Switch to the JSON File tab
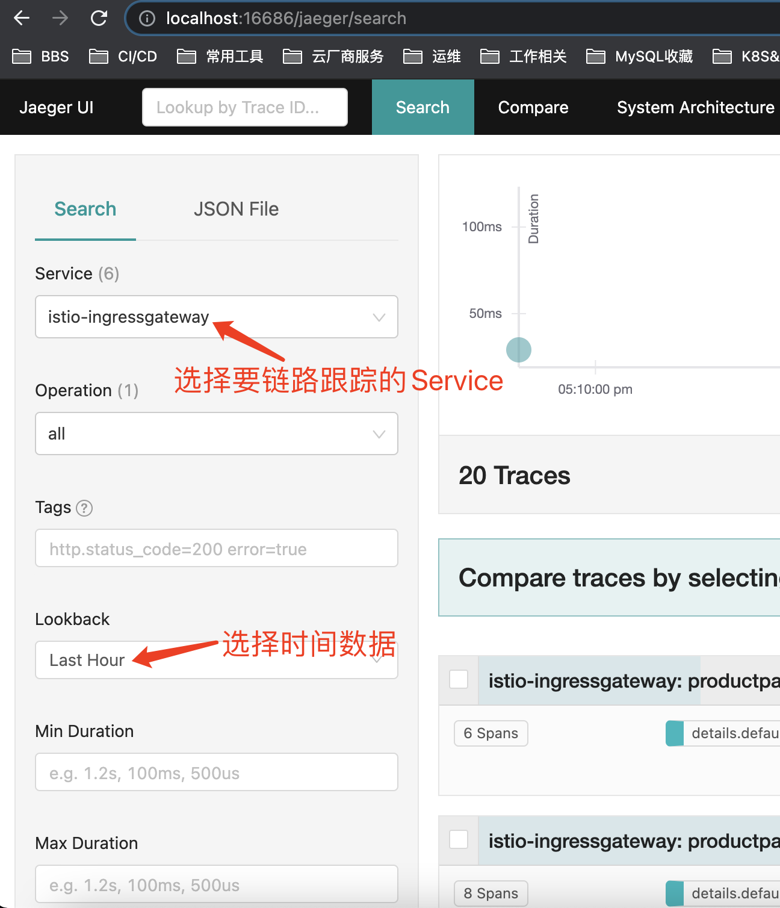Image resolution: width=780 pixels, height=908 pixels. pyautogui.click(x=236, y=209)
